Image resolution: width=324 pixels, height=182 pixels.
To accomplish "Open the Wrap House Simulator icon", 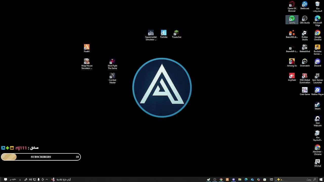I will coord(87,64).
